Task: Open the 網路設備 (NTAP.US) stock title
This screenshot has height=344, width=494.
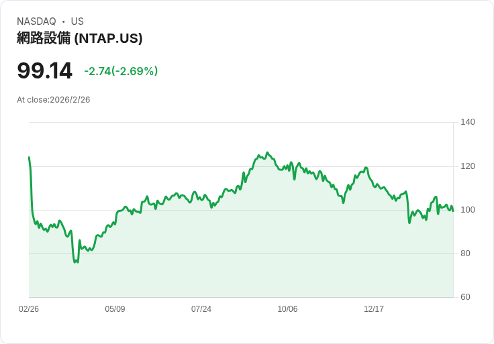Action: tap(80, 38)
